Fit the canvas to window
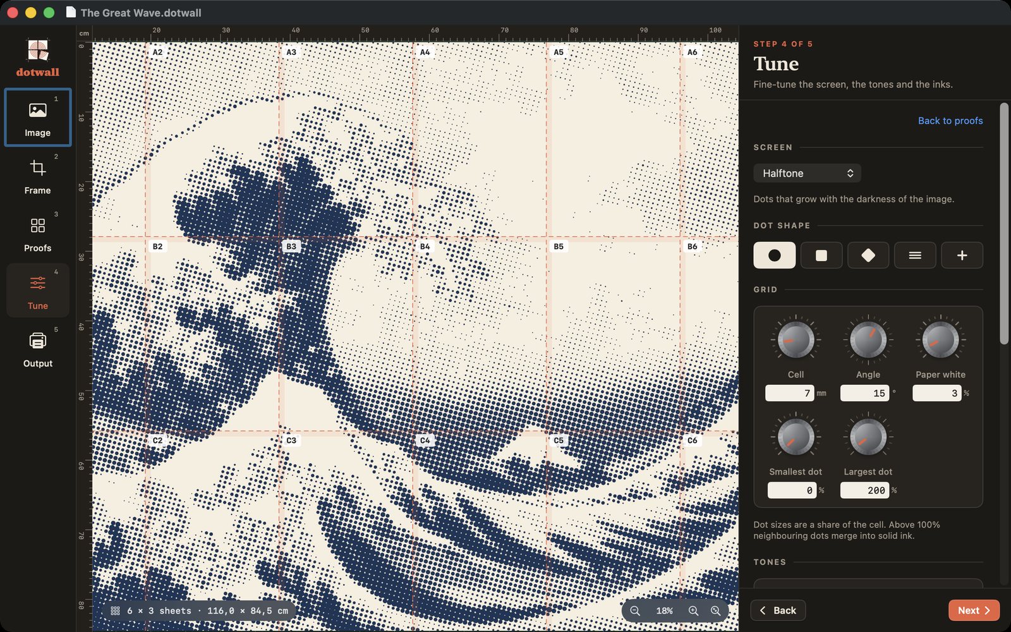 [715, 611]
